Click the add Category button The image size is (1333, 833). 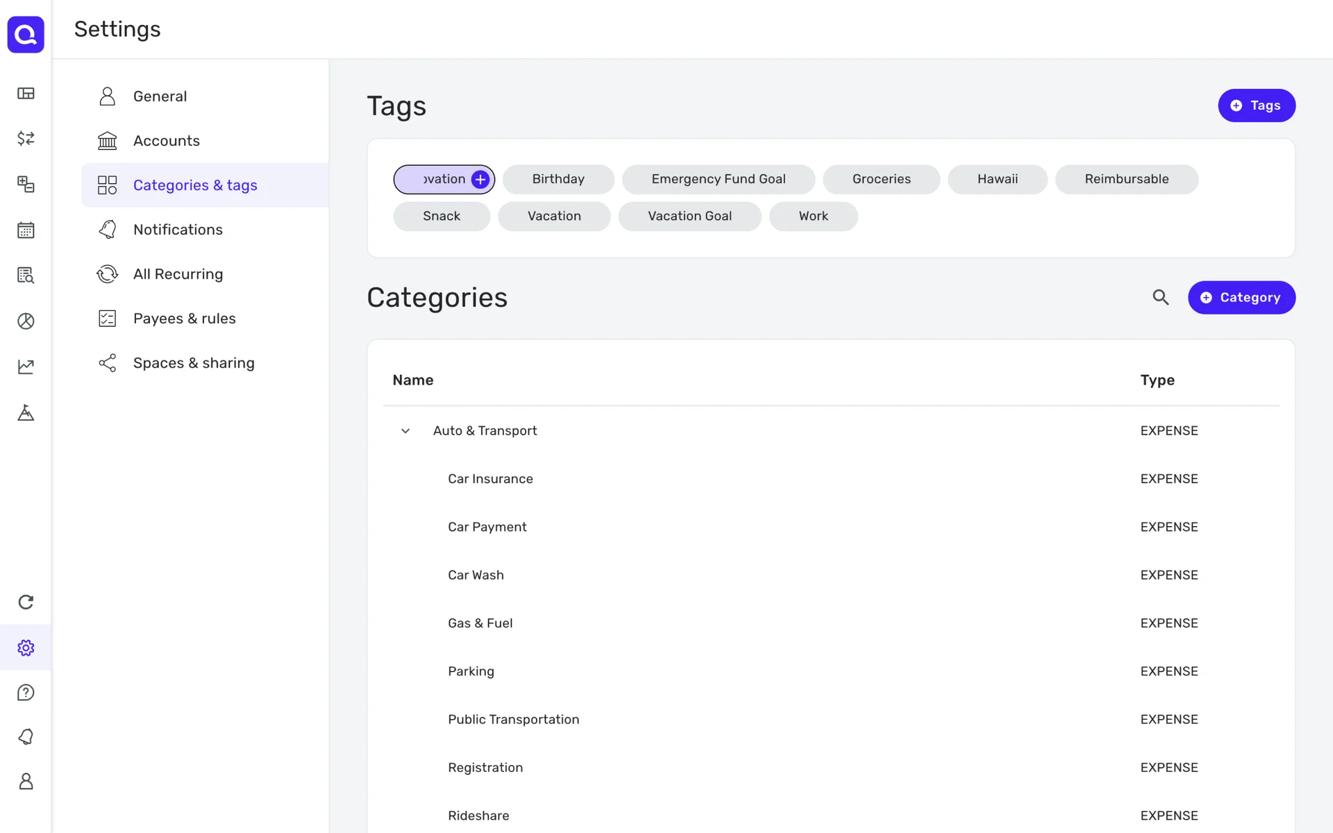point(1241,298)
